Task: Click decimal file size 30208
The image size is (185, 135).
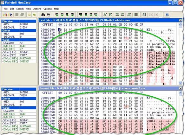Action: 23,95
